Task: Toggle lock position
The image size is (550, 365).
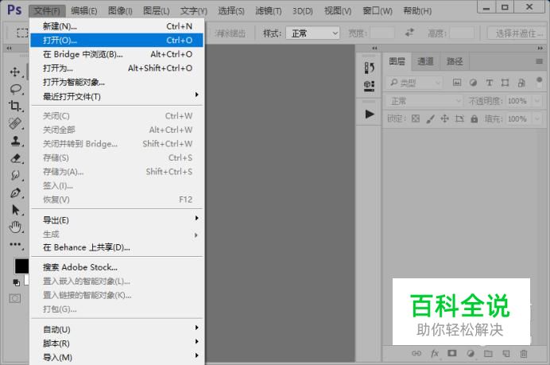Action: coord(445,118)
